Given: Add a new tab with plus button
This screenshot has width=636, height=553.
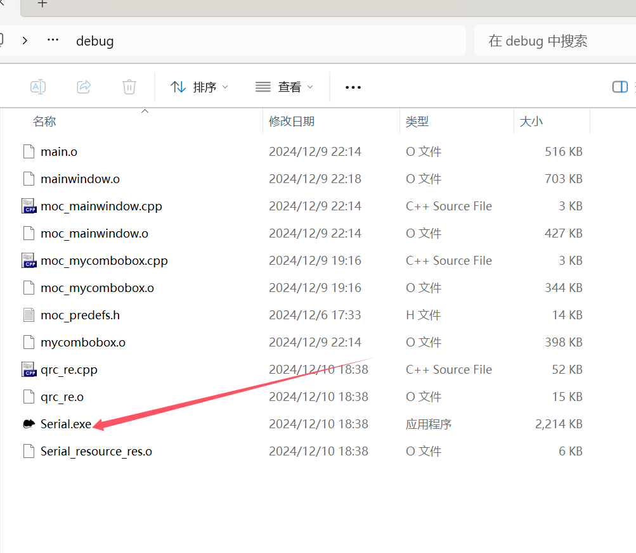Looking at the screenshot, I should 42,4.
